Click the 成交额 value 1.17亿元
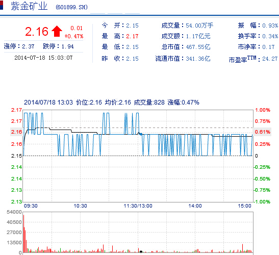The height and width of the screenshot is (255, 279). click(198, 36)
